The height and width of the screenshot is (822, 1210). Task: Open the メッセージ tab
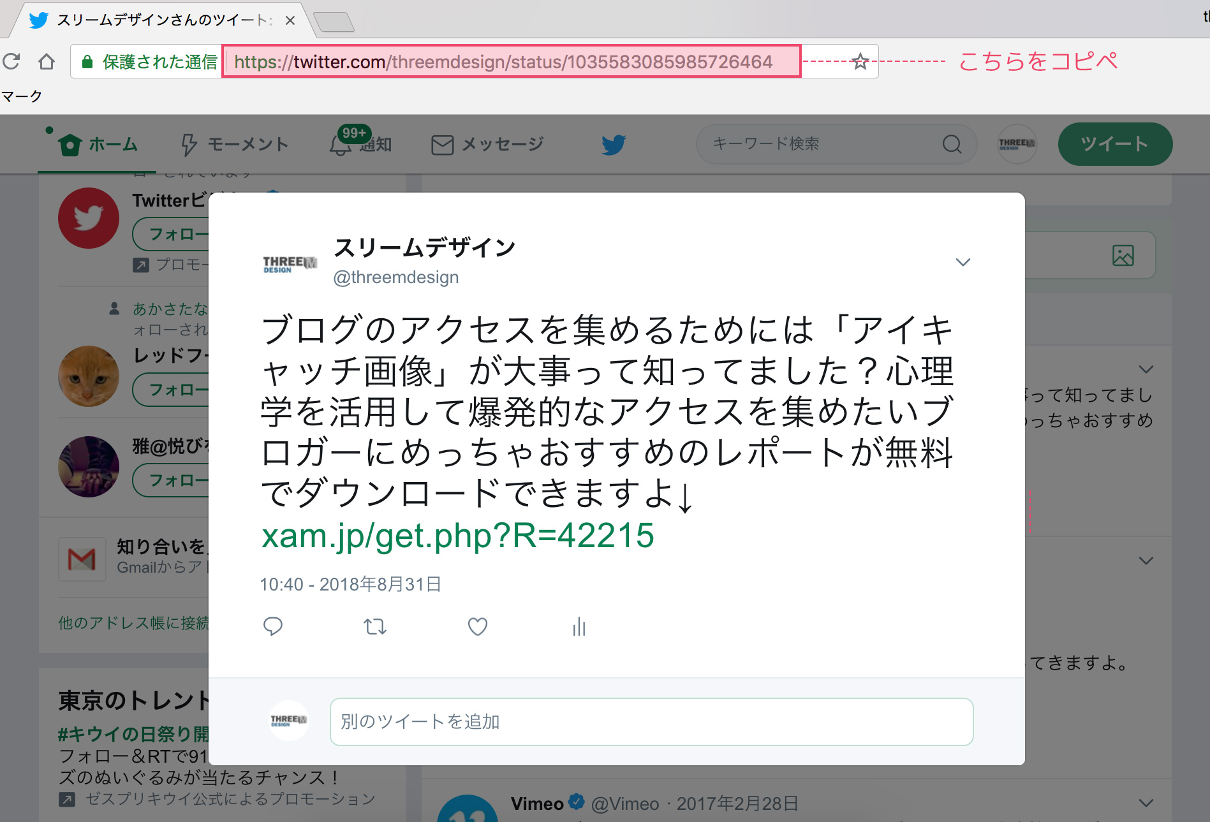coord(488,145)
